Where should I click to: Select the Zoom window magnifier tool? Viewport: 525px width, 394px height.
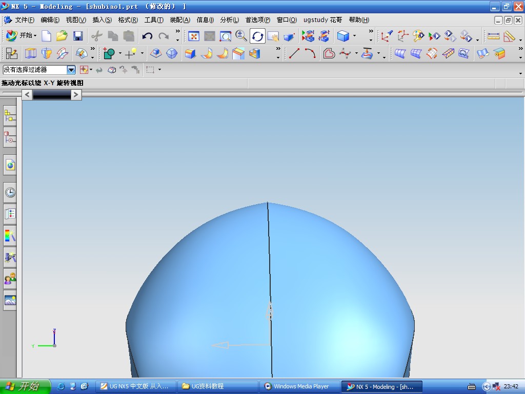pos(226,36)
